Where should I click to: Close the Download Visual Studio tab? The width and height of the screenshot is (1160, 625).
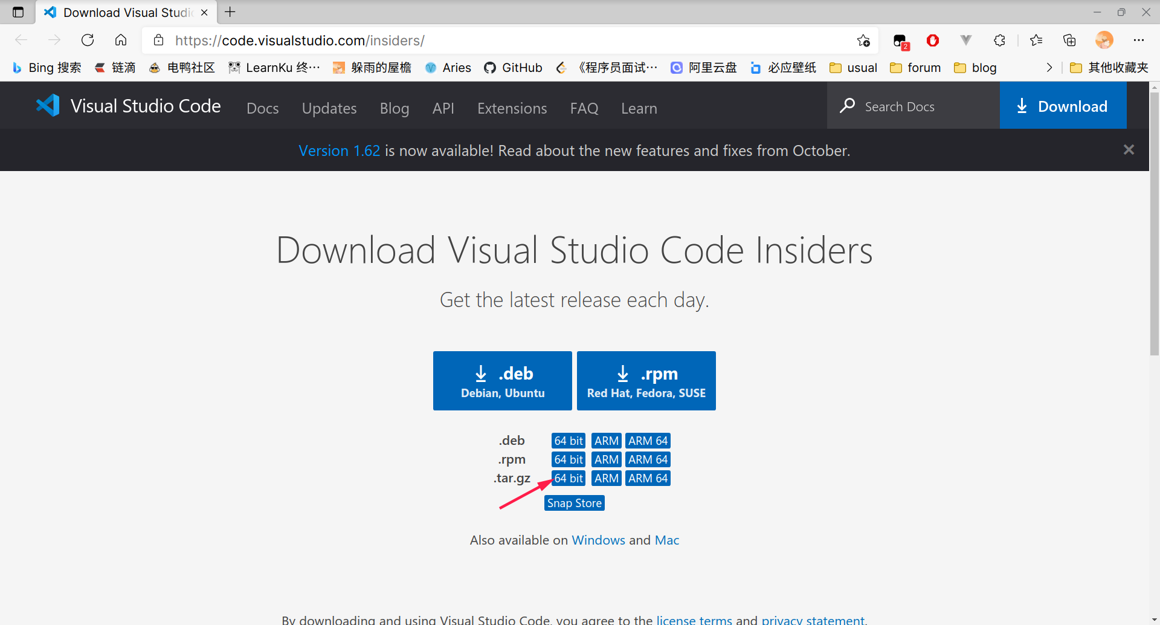(x=204, y=12)
